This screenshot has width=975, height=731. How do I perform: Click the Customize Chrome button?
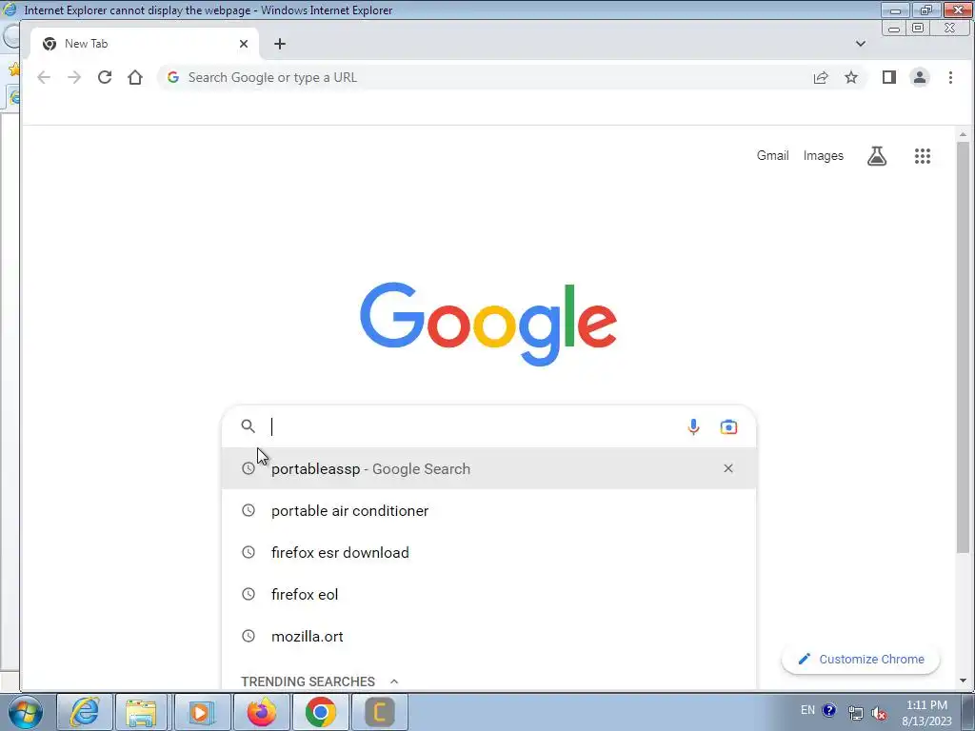click(x=861, y=659)
